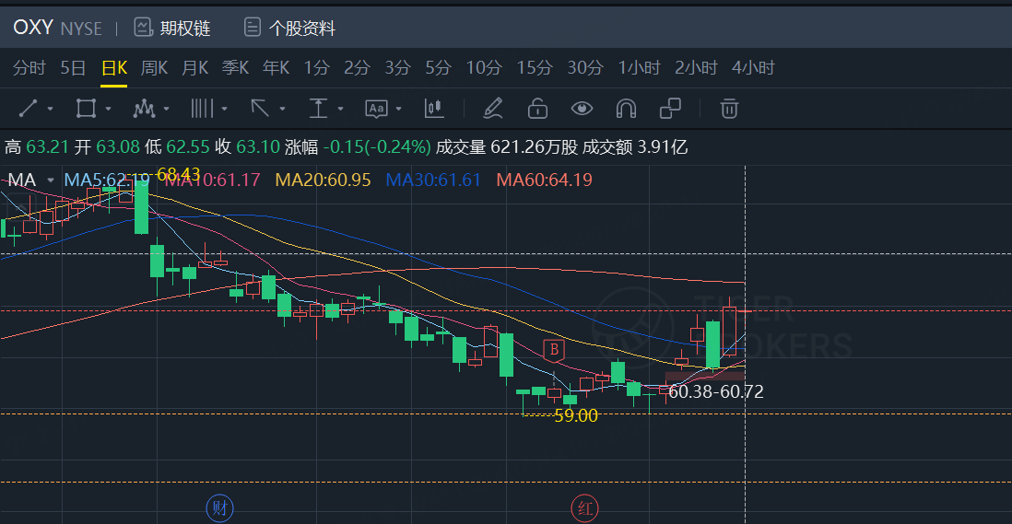Image resolution: width=1012 pixels, height=524 pixels.
Task: Expand the rectangle shape tool dropdown
Action: [x=109, y=109]
